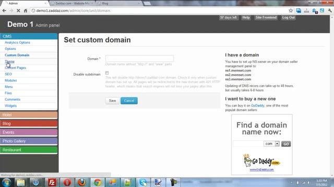Image resolution: width=334 pixels, height=187 pixels.
Task: Open the Help link in header
Action: 246,18
